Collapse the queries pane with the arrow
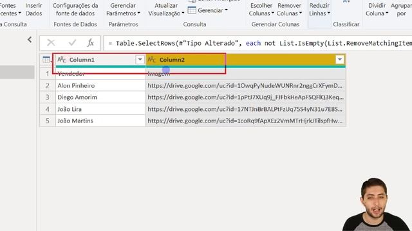This screenshot has width=412, height=231. 30,40
